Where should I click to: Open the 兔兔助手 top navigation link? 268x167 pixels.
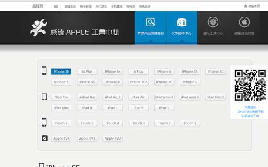pos(145,7)
